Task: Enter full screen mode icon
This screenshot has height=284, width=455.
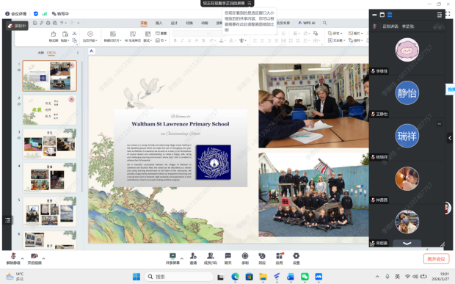Action: [448, 14]
